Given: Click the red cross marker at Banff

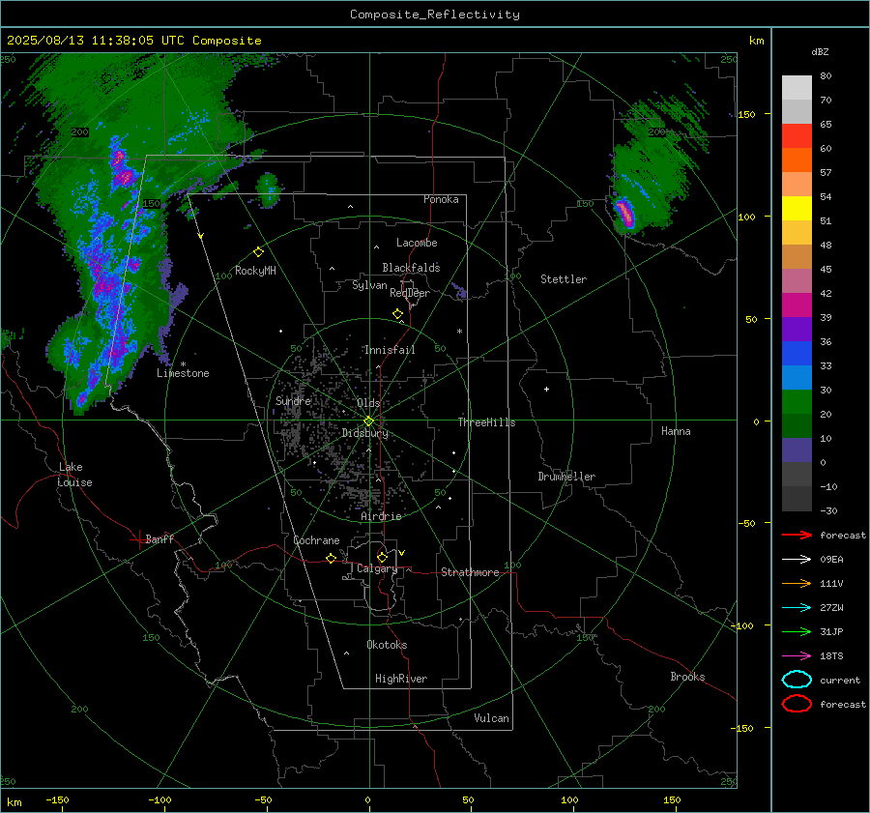Looking at the screenshot, I should [x=138, y=539].
